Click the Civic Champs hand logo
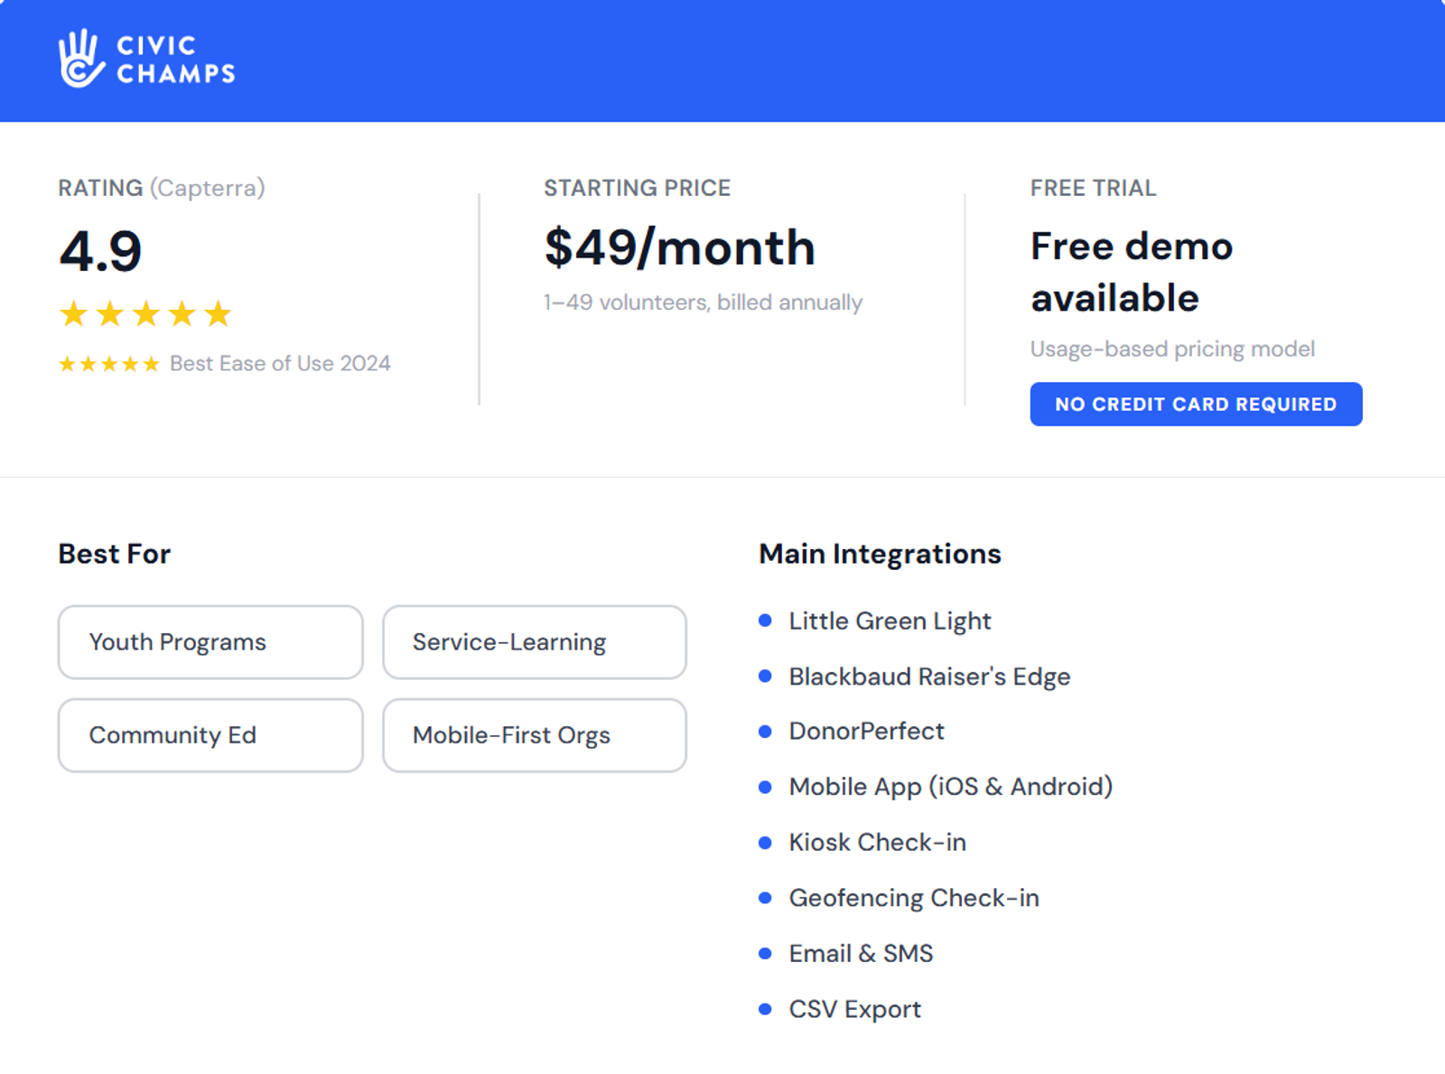Image resolution: width=1445 pixels, height=1074 pixels. [x=81, y=59]
